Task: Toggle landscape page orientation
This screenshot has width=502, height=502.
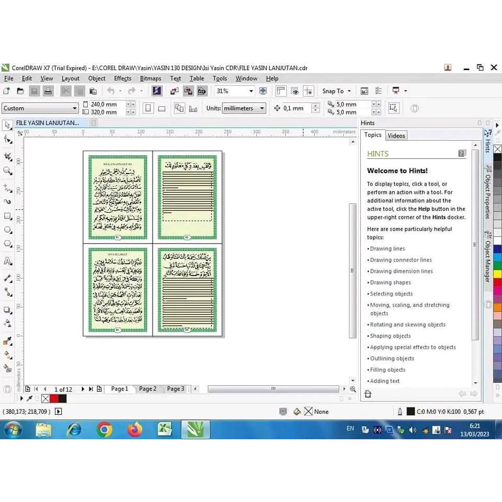Action: 162,108
